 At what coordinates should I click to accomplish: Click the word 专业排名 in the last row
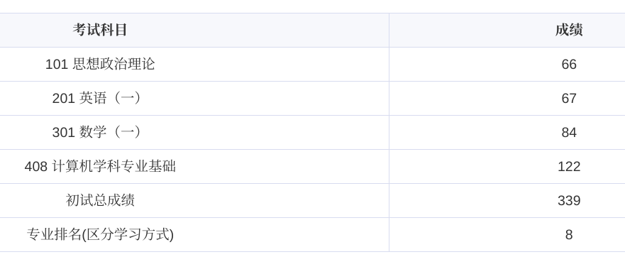[54, 234]
